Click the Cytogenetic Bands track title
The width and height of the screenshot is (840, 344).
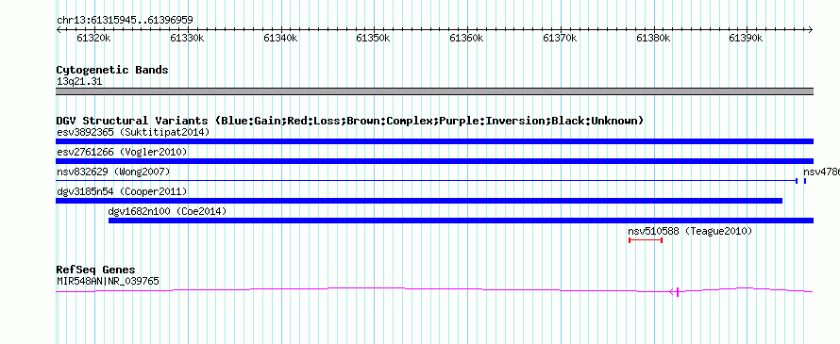[112, 70]
